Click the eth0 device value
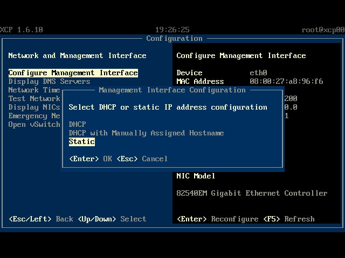 click(258, 73)
